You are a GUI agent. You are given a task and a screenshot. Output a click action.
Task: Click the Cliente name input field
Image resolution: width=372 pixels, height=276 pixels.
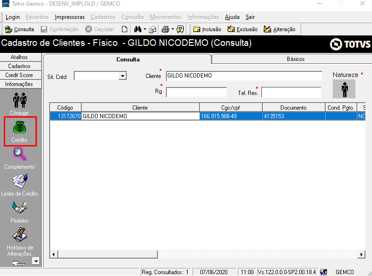tap(244, 76)
